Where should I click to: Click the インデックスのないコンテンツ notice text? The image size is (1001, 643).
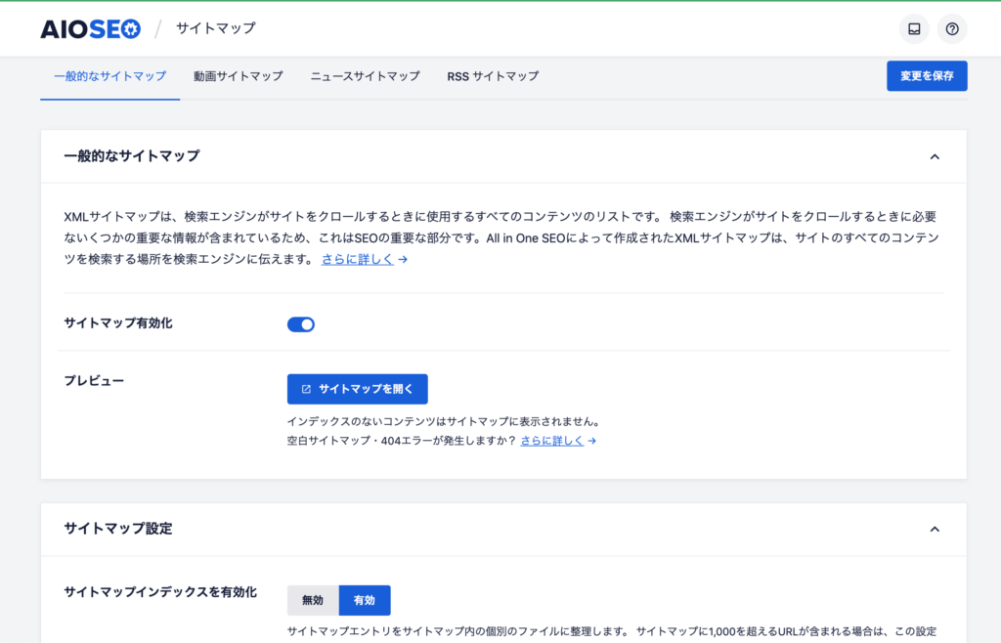(x=445, y=421)
